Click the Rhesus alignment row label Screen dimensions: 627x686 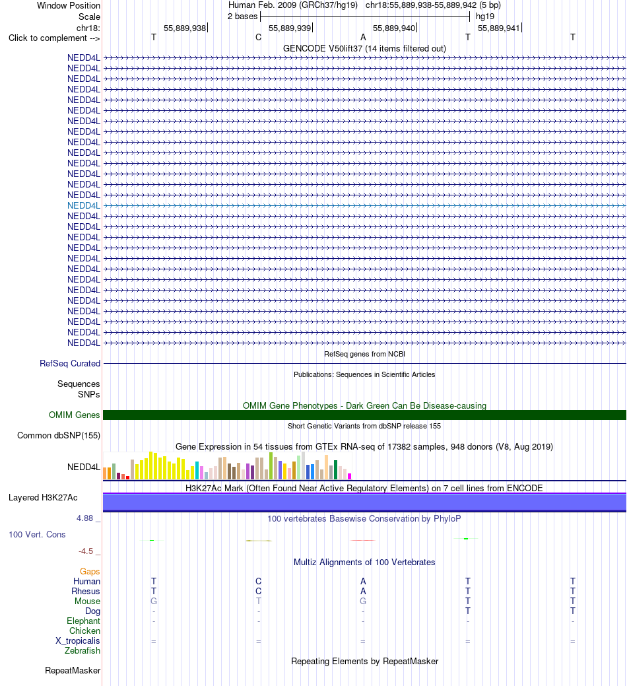point(86,591)
